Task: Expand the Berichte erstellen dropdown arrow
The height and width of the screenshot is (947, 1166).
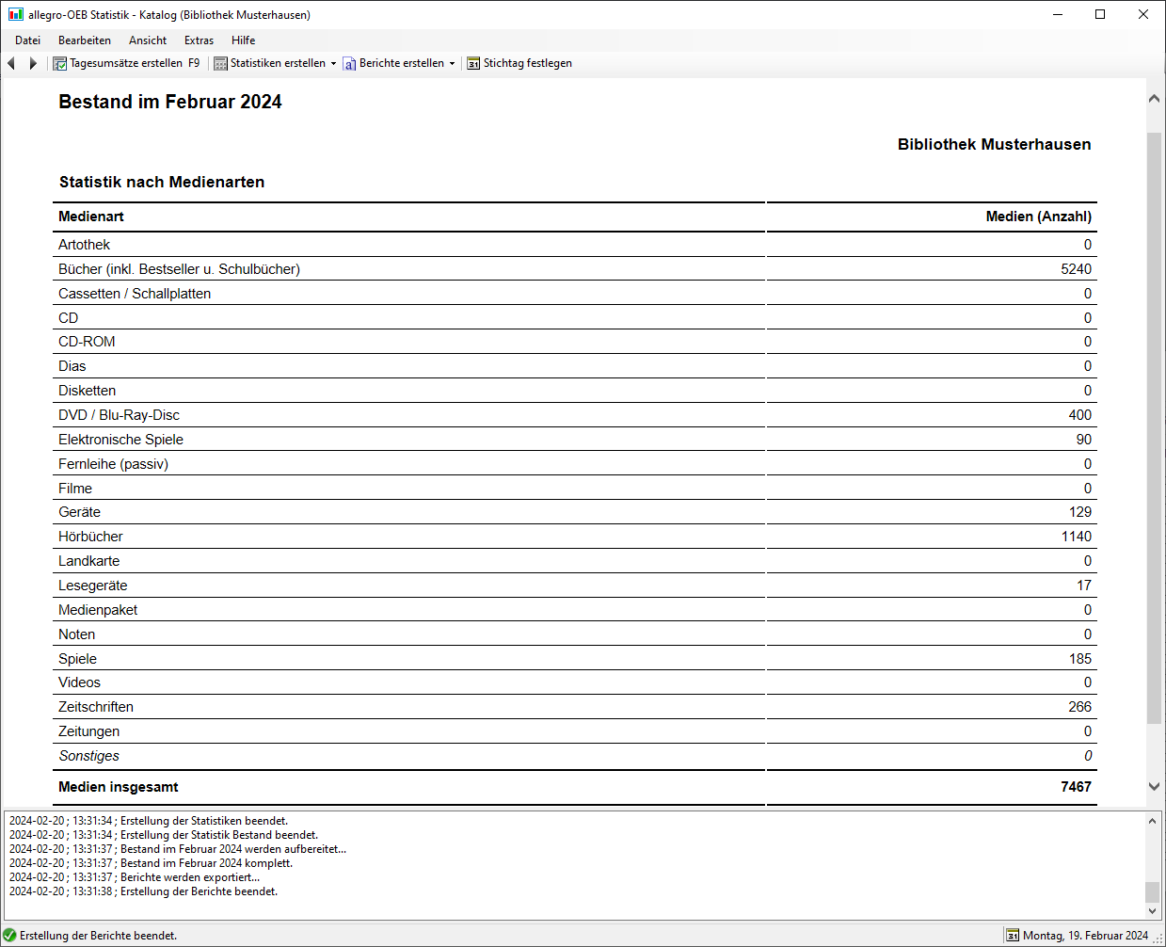Action: point(452,64)
